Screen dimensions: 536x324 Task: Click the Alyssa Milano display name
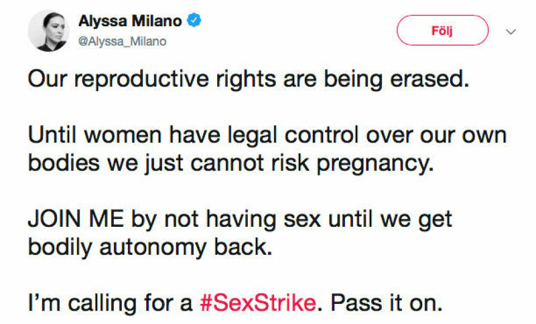point(130,21)
